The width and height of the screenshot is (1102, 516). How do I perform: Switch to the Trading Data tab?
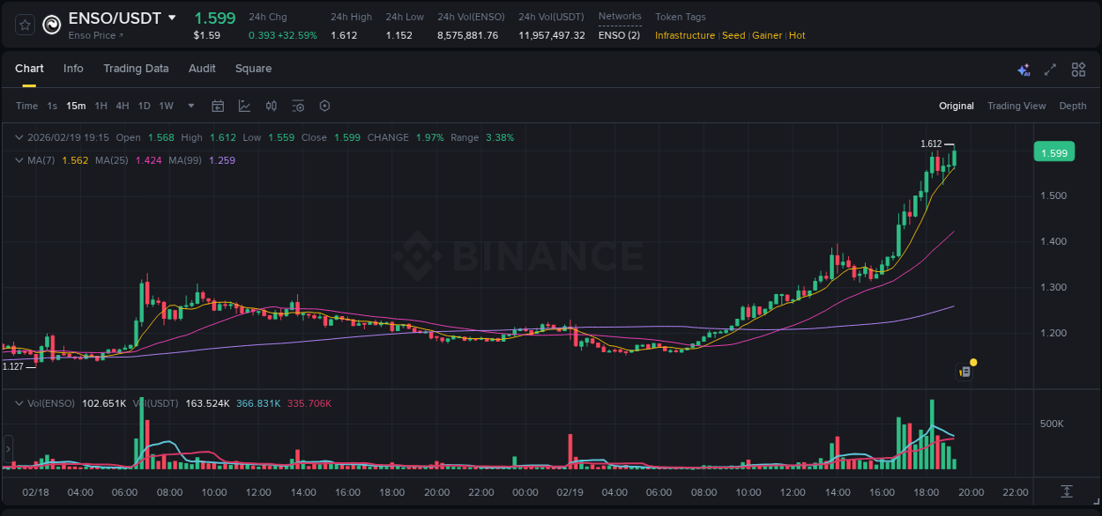(136, 69)
